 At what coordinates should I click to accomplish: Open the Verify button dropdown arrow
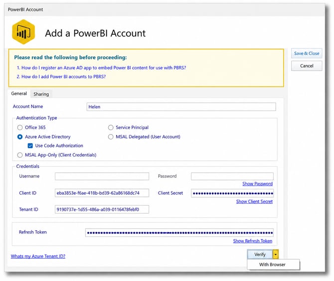pyautogui.click(x=275, y=255)
